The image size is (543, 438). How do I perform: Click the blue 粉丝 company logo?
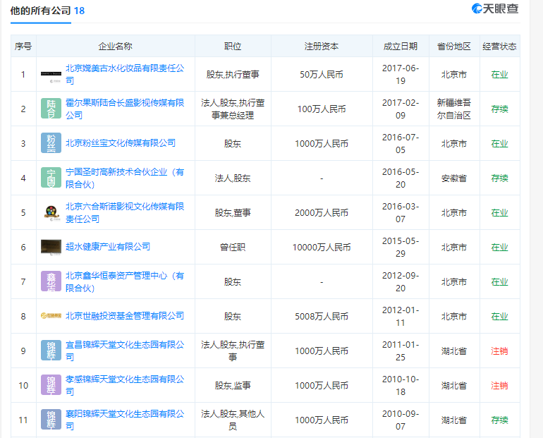[x=51, y=143]
